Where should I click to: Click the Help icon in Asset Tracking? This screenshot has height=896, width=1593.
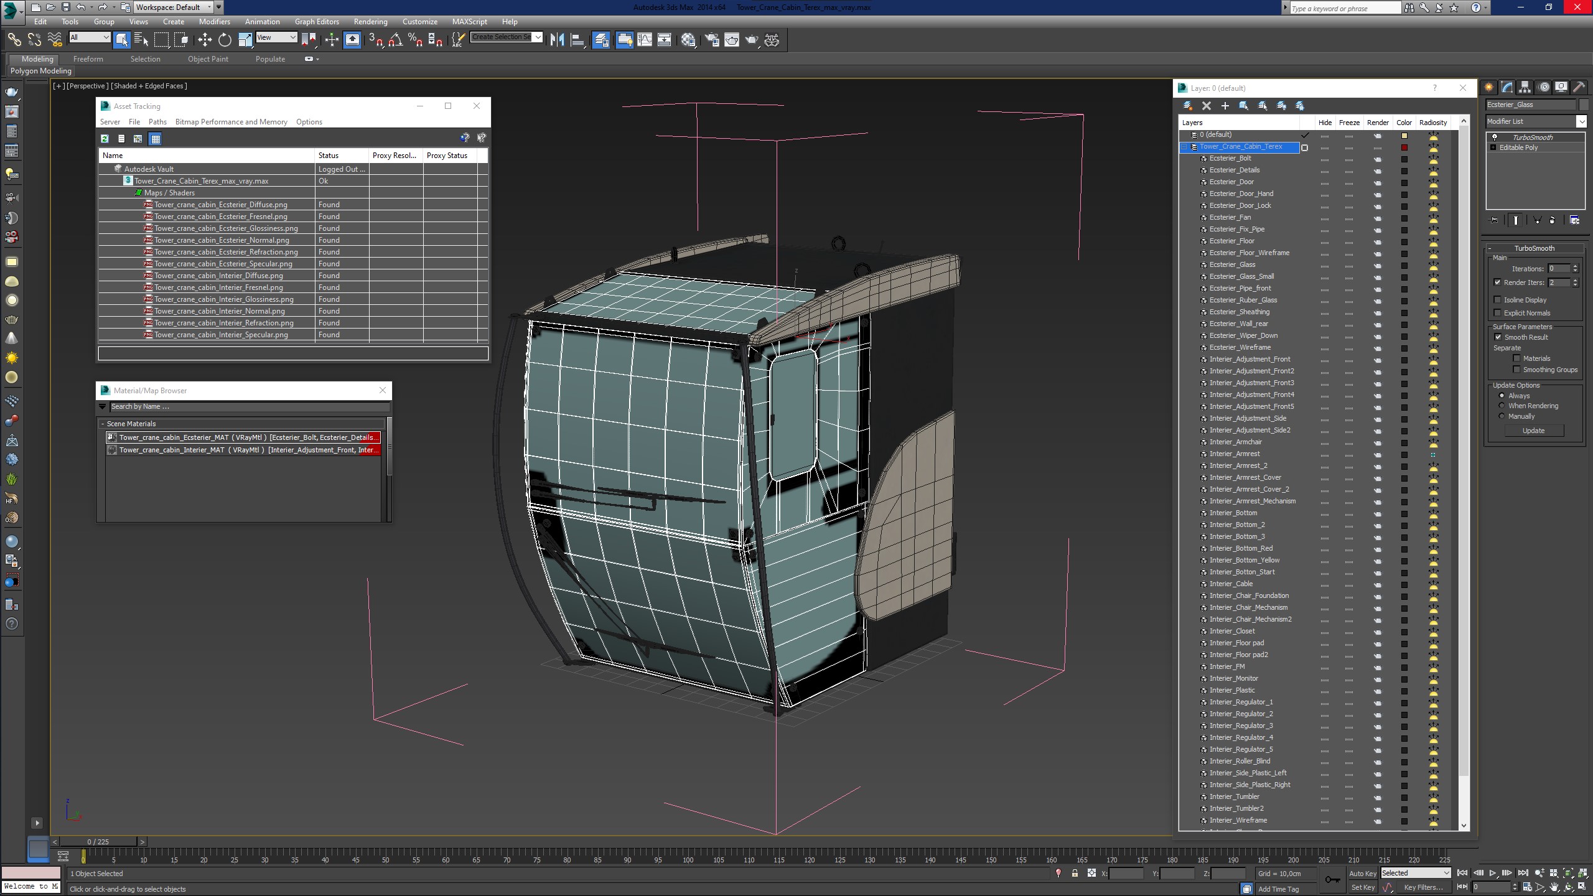point(464,138)
